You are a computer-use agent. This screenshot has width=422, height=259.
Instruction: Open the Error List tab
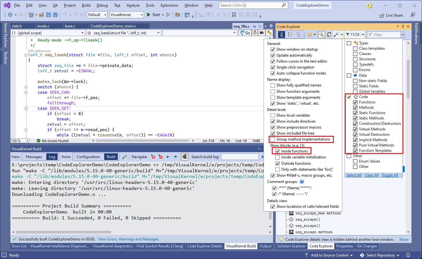19,246
